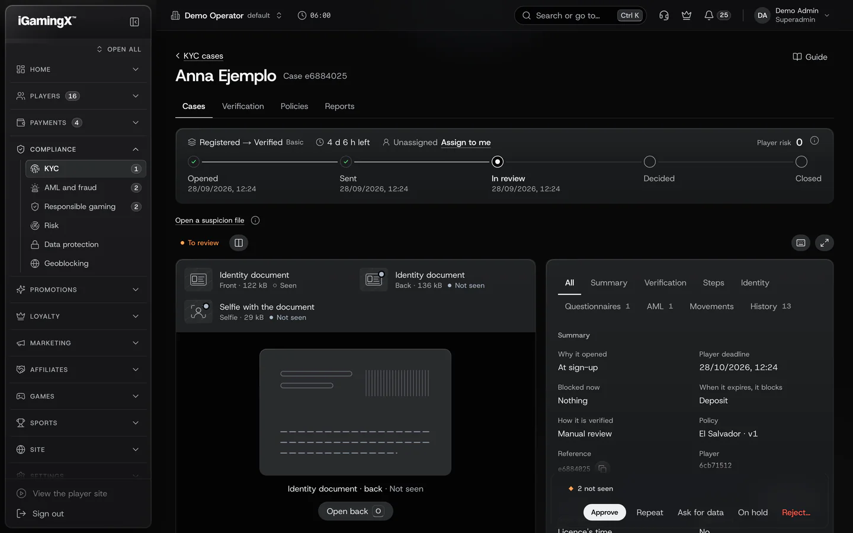Open the Steps panel tab
This screenshot has width=853, height=533.
pyautogui.click(x=713, y=282)
